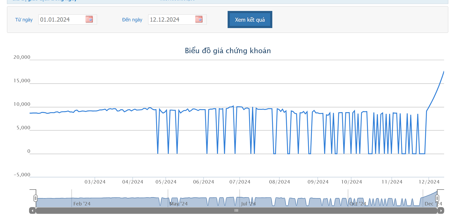Open the Đến ngày calendar picker icon
The height and width of the screenshot is (218, 459).
point(199,19)
